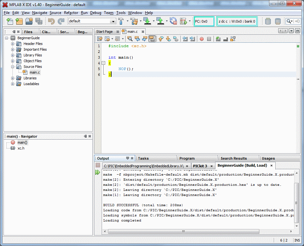
Task: Click the Uncomment icon in editor toolbar
Action: [x=226, y=39]
